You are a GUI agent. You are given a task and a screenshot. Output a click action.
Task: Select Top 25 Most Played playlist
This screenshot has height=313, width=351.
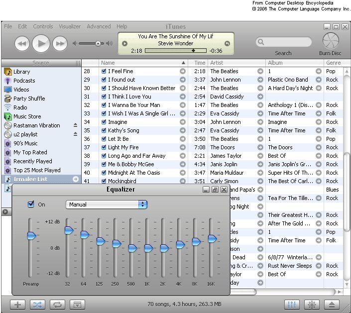pyautogui.click(x=37, y=170)
